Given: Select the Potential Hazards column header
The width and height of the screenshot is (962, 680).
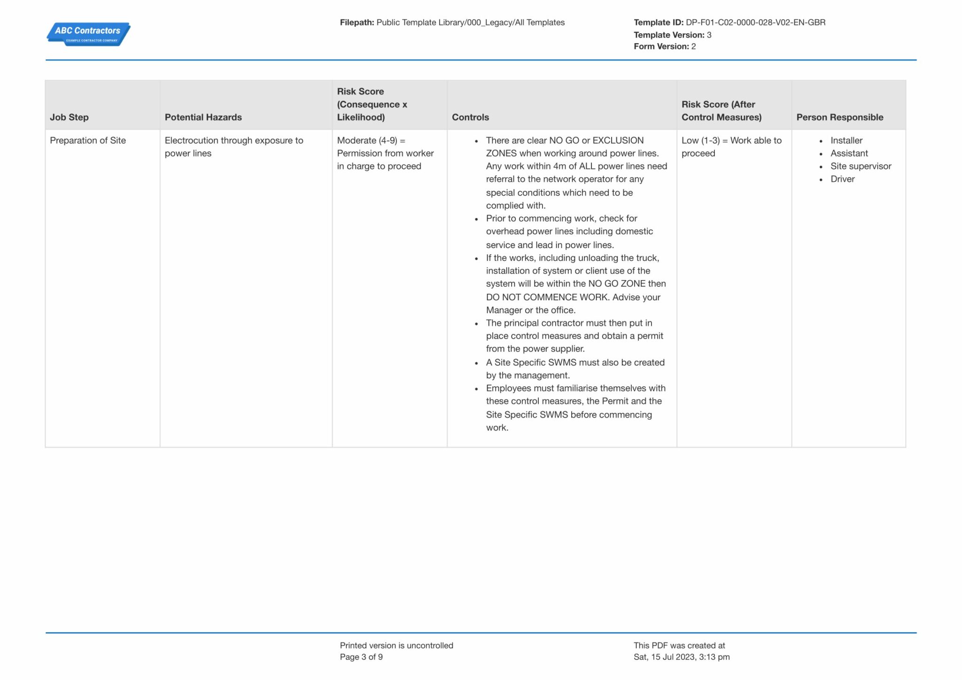Looking at the screenshot, I should pos(202,117).
